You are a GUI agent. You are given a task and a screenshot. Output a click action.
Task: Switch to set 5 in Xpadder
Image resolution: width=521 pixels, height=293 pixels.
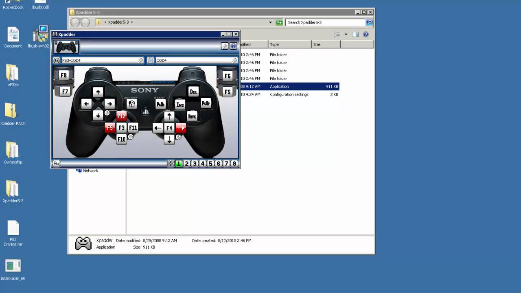pyautogui.click(x=210, y=164)
